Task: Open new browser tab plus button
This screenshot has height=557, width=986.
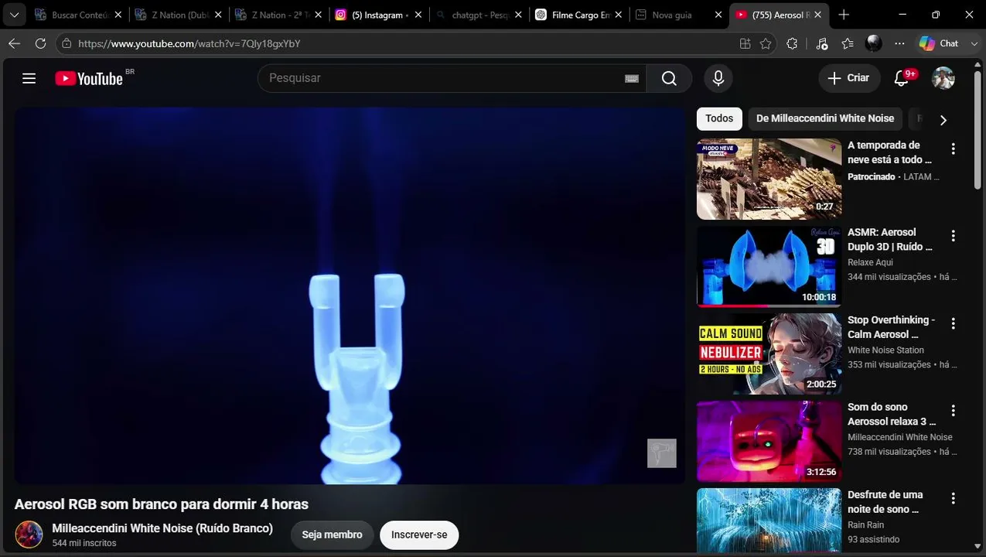Action: coord(844,15)
